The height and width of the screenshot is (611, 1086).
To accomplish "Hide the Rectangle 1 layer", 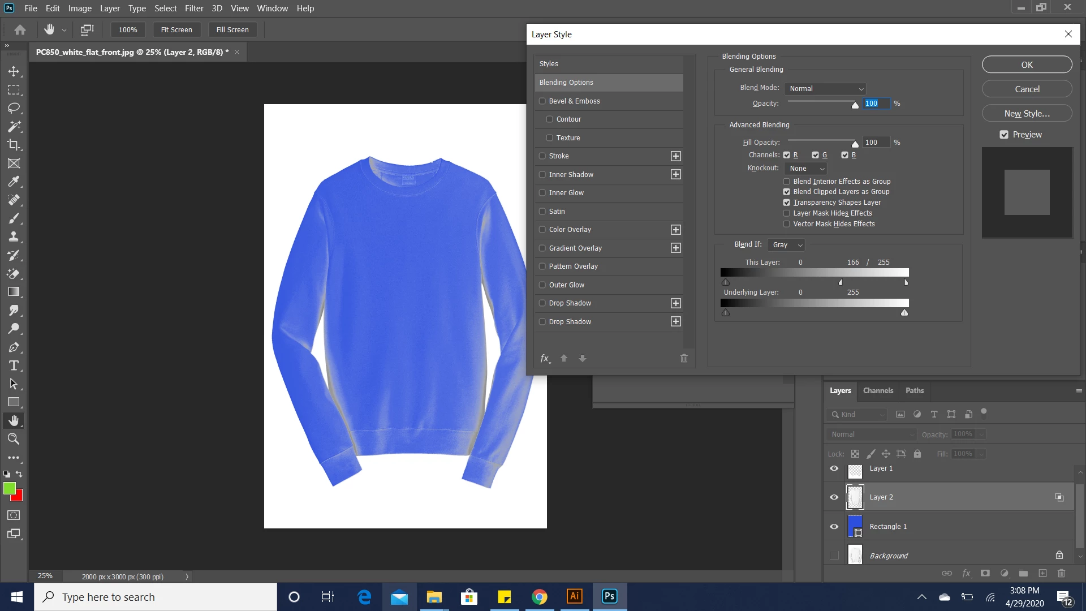I will (834, 526).
